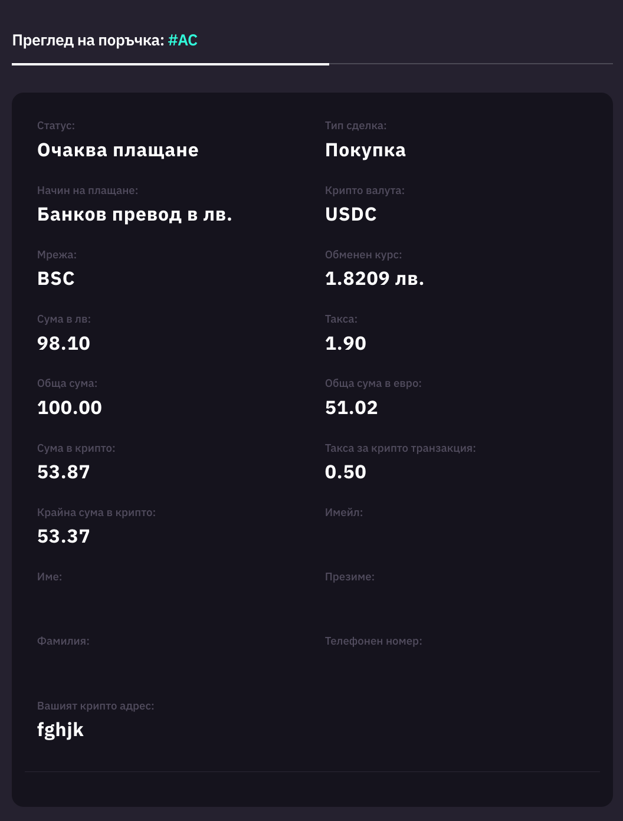The image size is (623, 821).
Task: Click the Фамилия field label
Action: coord(63,641)
